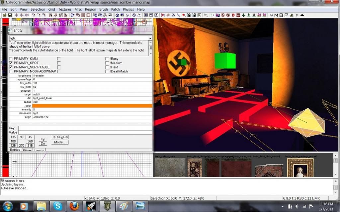Enable the PRIMARY_NOSHADOWMAP checkbox

pyautogui.click(x=11, y=71)
